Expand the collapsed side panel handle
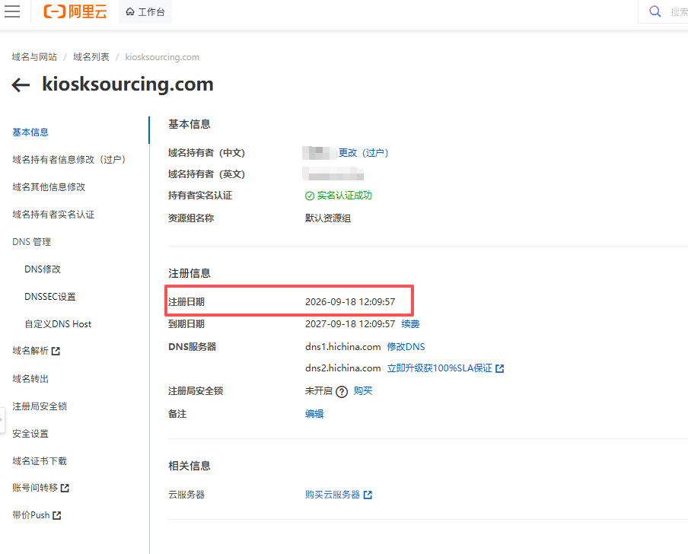 (x=2, y=420)
